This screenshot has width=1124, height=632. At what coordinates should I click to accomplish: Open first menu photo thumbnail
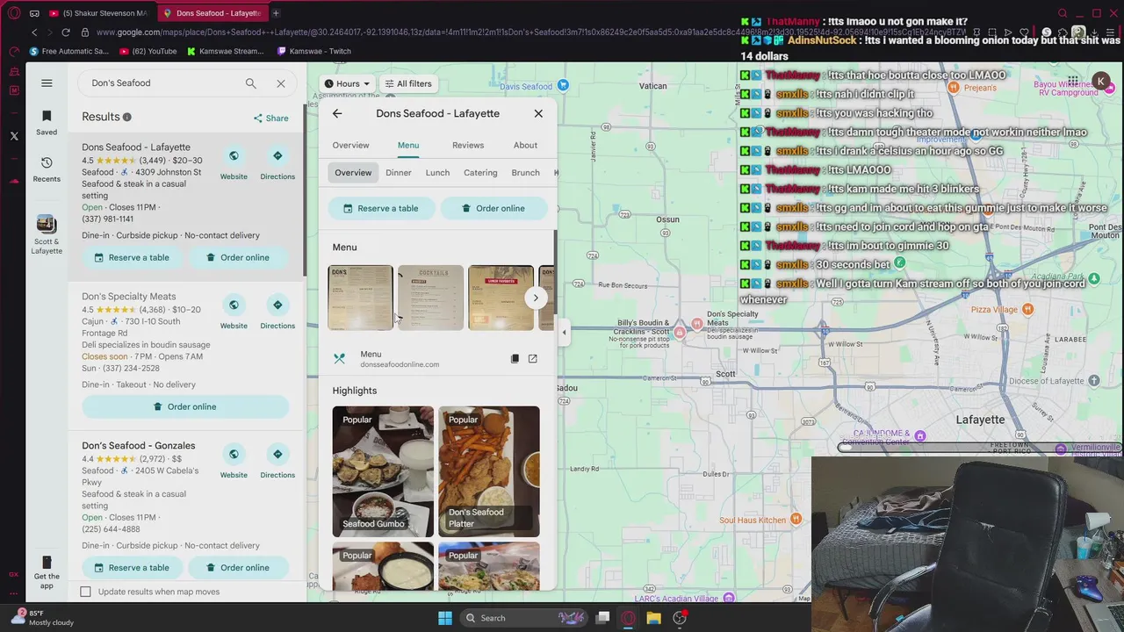tap(360, 298)
